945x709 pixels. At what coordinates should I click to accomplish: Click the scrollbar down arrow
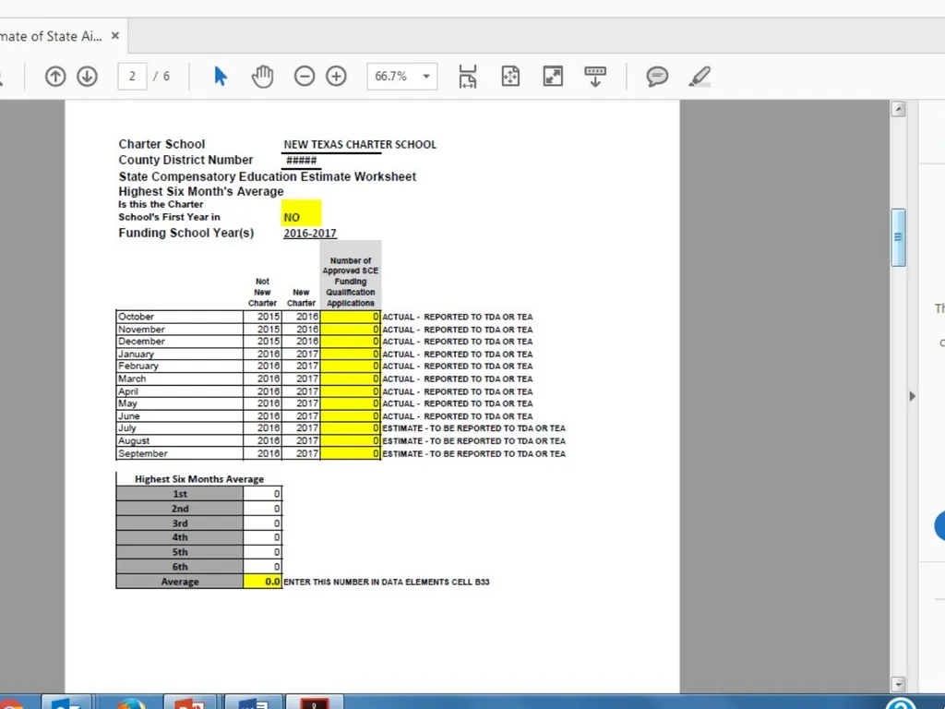point(898,684)
